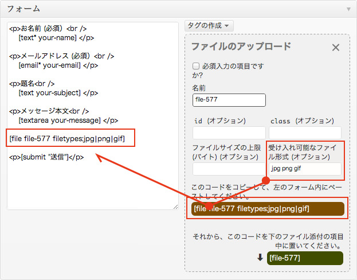
Task: Select the brown generated file tag code box
Action: click(x=268, y=209)
